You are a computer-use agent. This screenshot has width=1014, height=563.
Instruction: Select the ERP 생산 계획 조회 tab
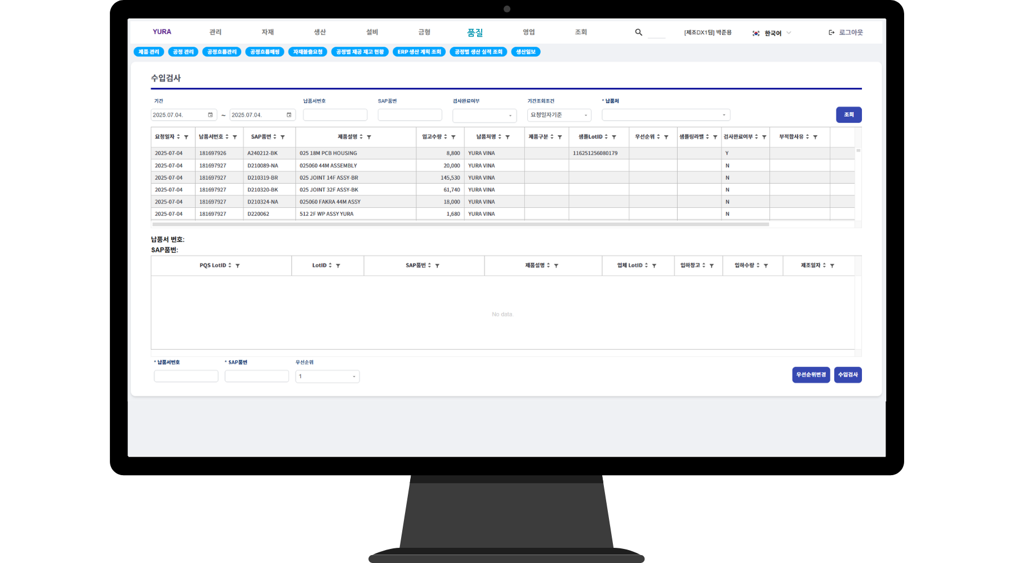click(419, 52)
